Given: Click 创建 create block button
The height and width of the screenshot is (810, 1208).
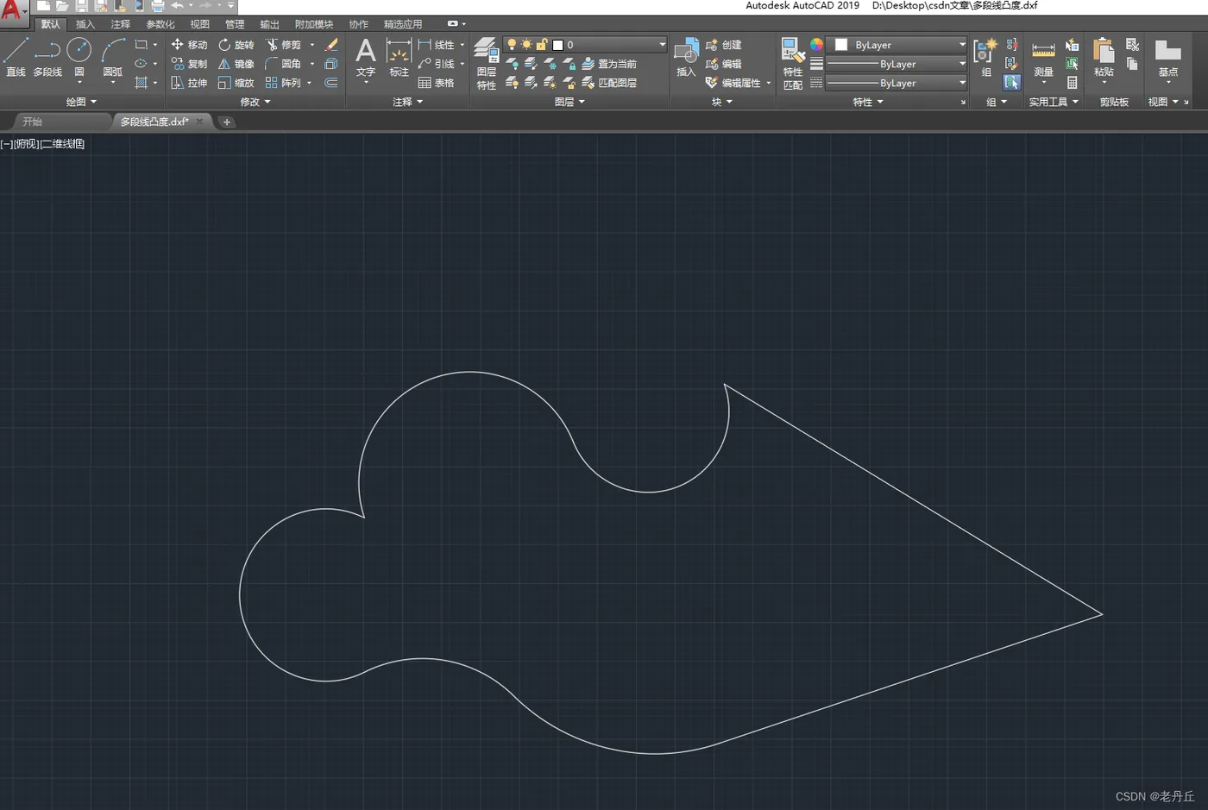Looking at the screenshot, I should click(723, 44).
